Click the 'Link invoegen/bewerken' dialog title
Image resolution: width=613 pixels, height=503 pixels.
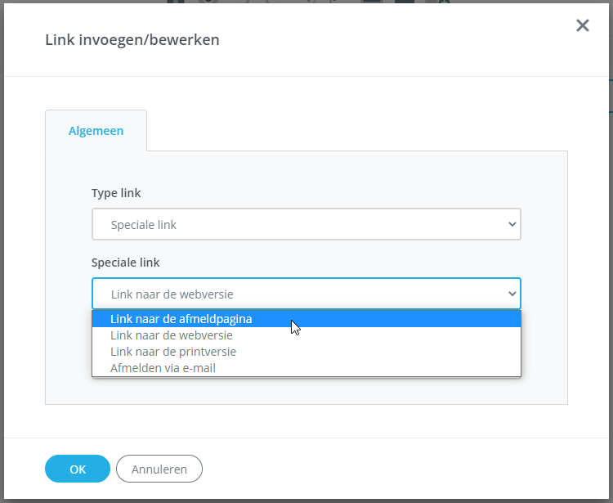click(132, 39)
